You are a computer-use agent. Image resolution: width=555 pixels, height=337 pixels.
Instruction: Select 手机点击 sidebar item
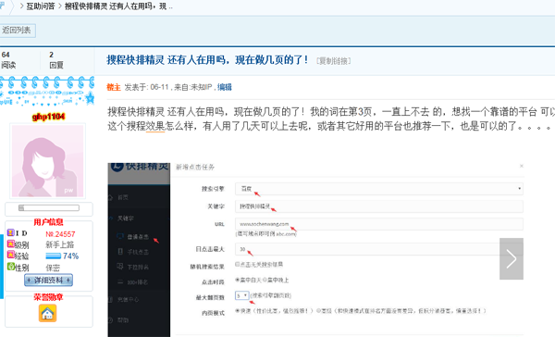point(138,252)
